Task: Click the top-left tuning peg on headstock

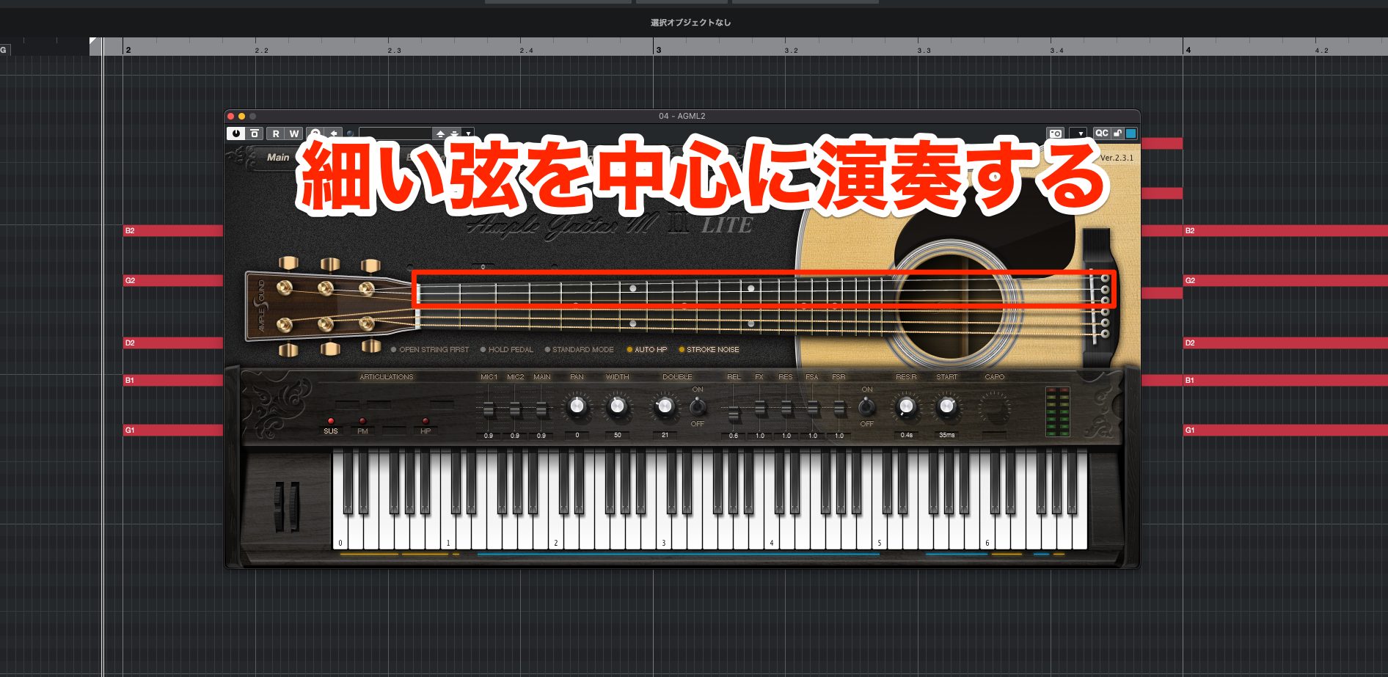Action: click(x=288, y=263)
